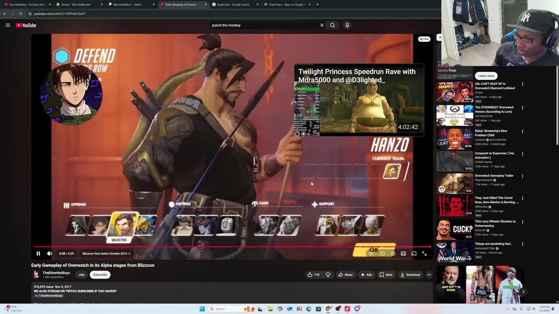Focus the YouTube search input field
559x314 pixels.
pyautogui.click(x=264, y=25)
